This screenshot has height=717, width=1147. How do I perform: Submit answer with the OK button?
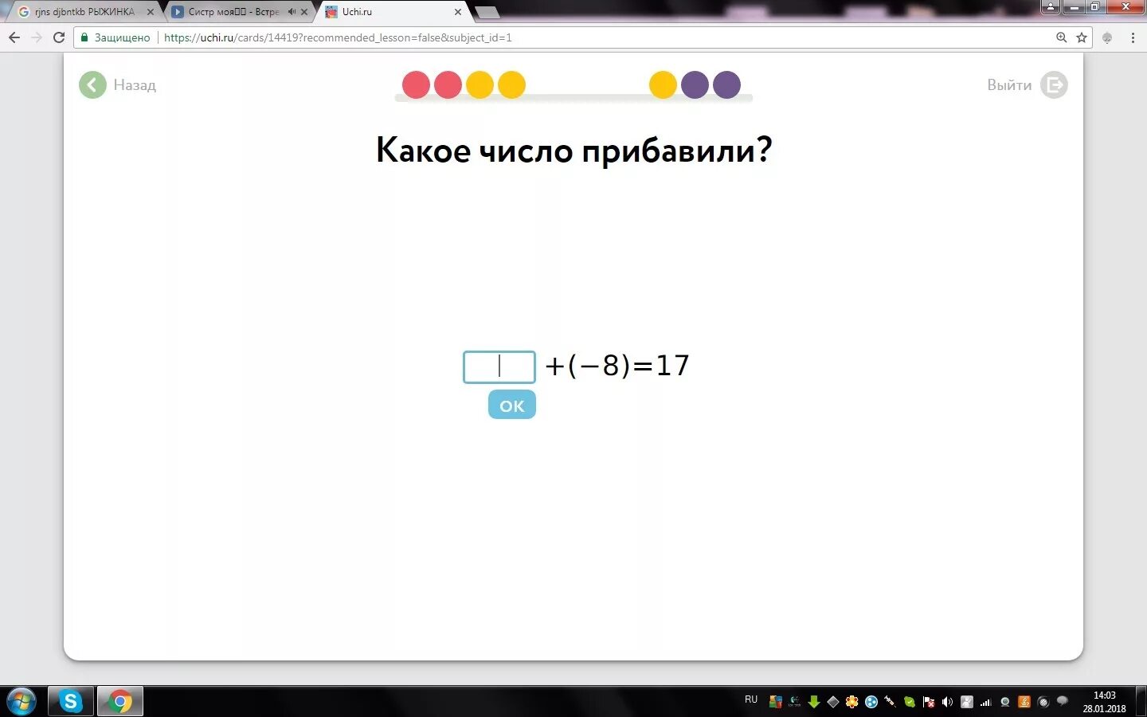[x=512, y=405]
